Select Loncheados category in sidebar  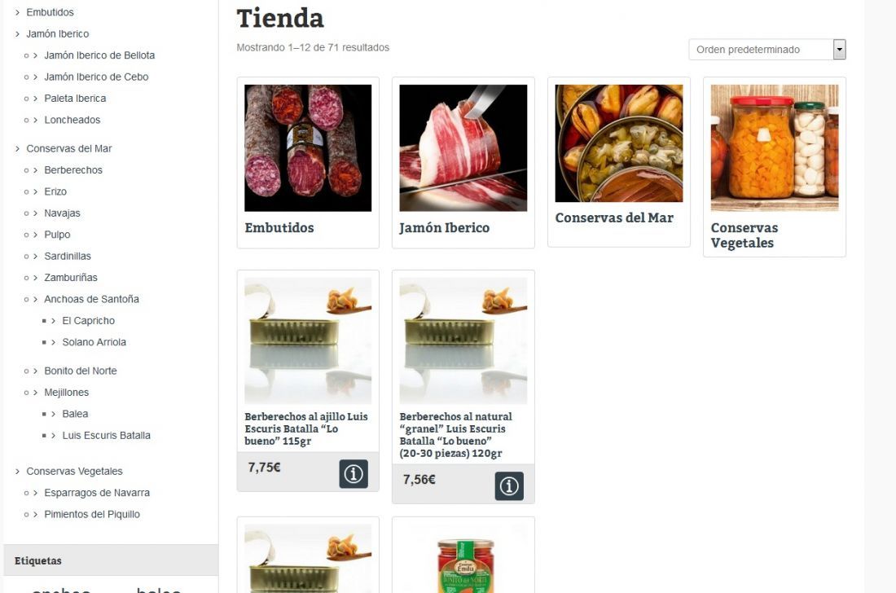pos(72,120)
